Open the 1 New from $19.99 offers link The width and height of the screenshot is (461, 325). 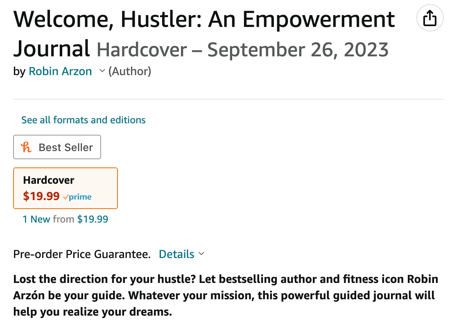pos(65,219)
